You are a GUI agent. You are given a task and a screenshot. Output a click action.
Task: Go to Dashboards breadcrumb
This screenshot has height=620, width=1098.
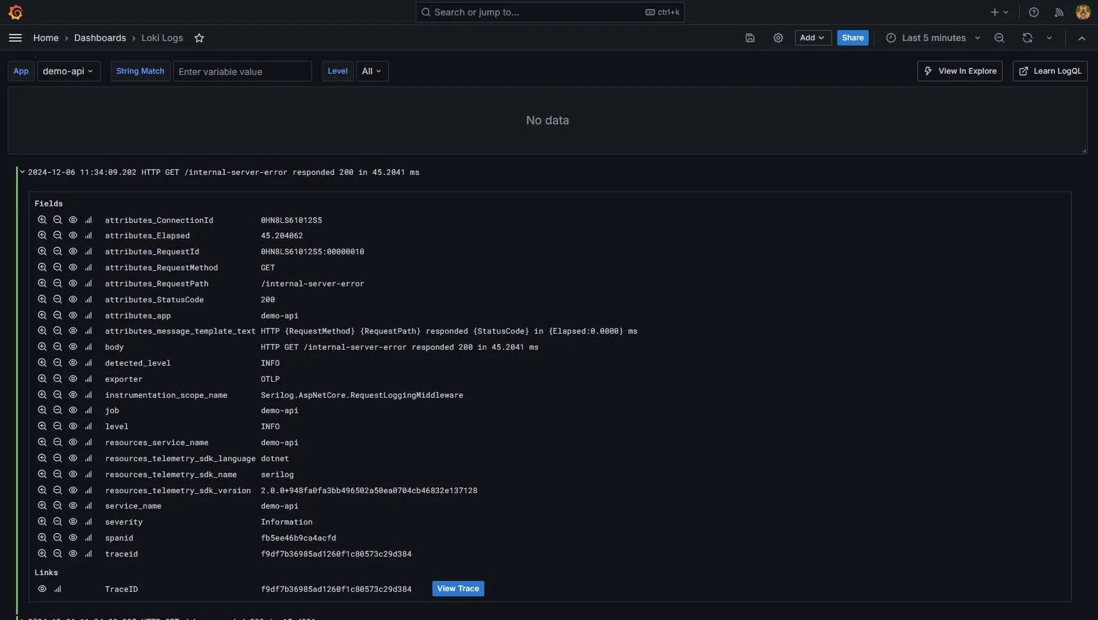[100, 38]
